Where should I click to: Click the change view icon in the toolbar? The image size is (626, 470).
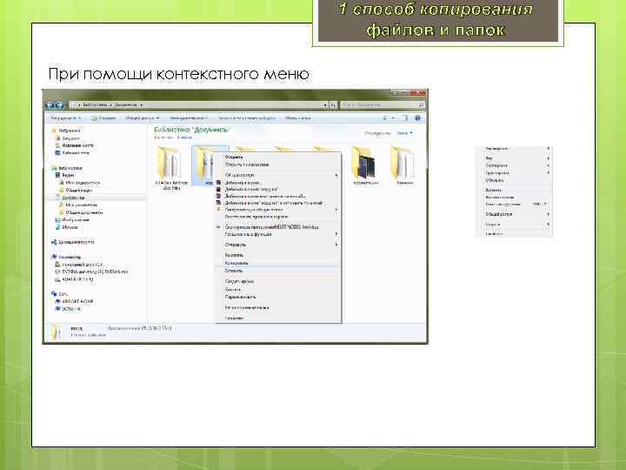coord(385,117)
